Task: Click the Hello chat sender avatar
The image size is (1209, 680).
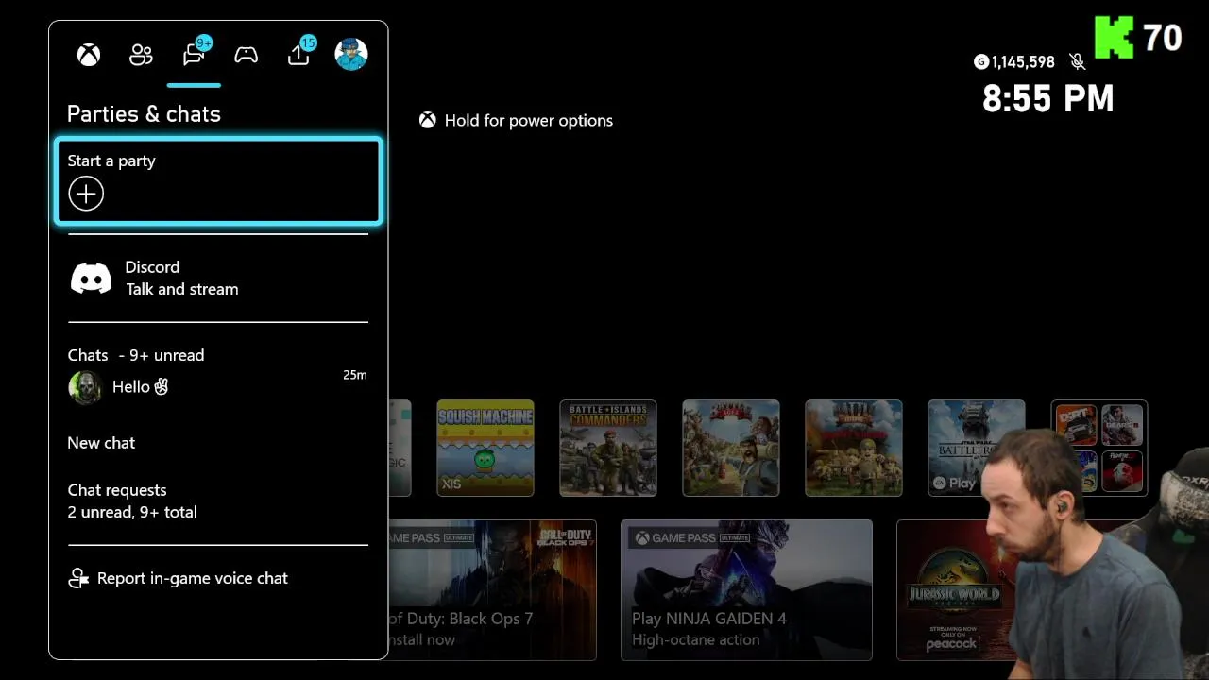Action: click(84, 387)
